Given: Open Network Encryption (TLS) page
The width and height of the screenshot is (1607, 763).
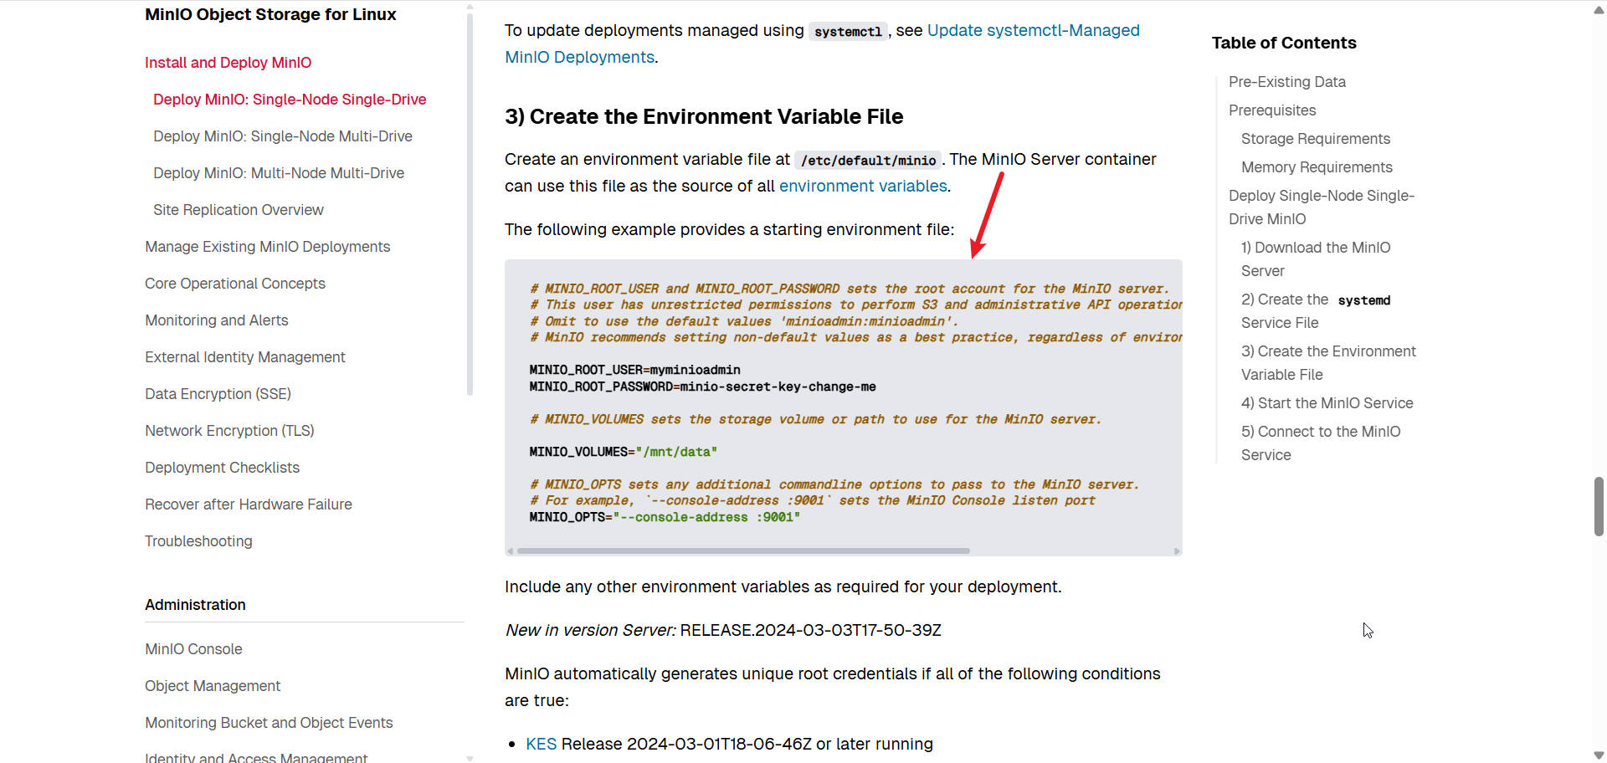Looking at the screenshot, I should click(x=230, y=431).
